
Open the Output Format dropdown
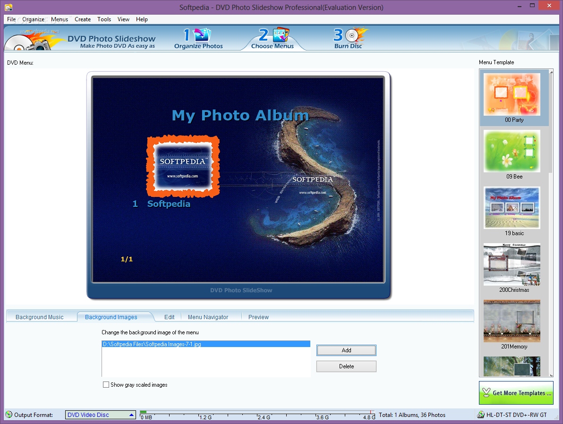point(100,415)
